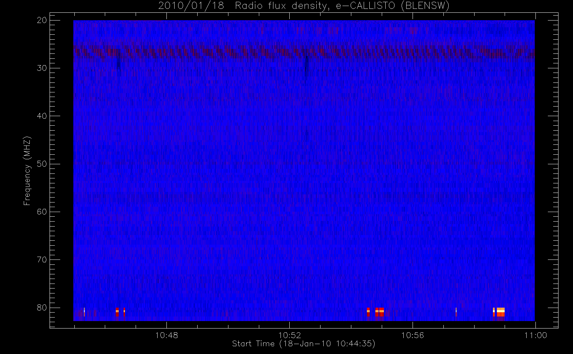
Task: Click the 70 MHz frequency tick label
Action: [42, 259]
